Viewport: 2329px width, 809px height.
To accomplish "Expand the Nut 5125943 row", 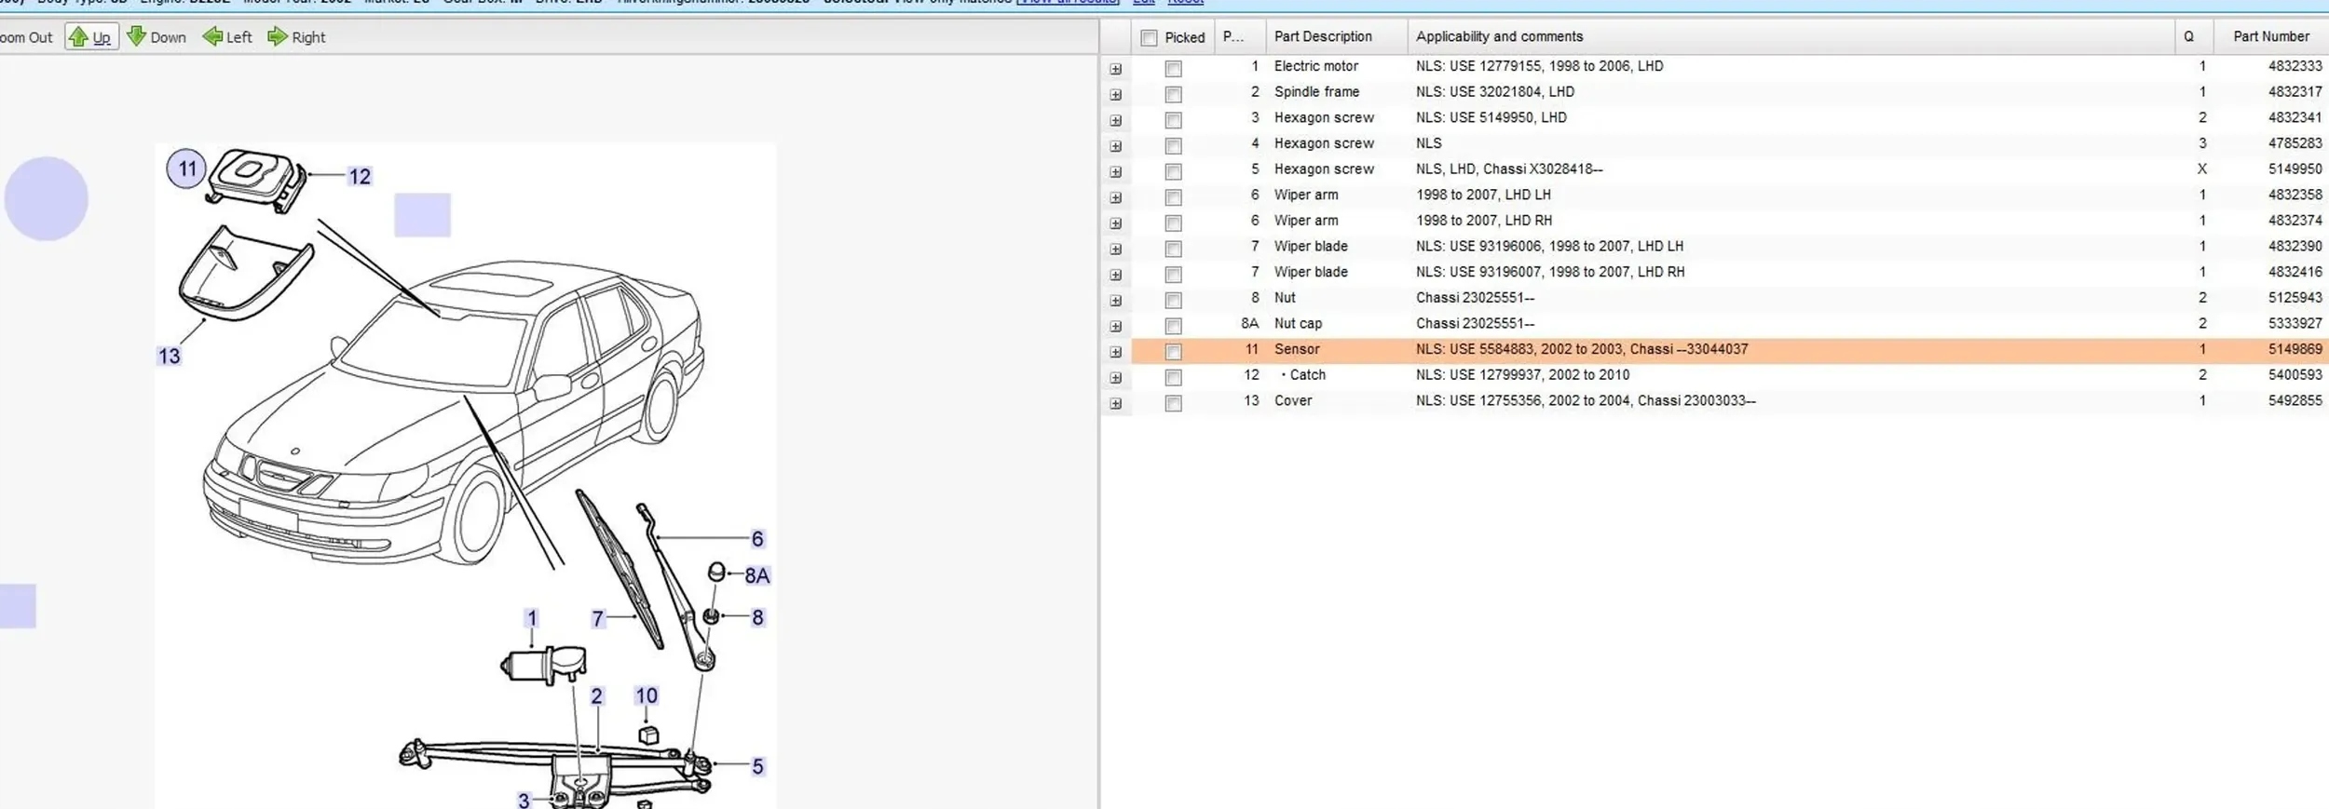I will click(1115, 301).
